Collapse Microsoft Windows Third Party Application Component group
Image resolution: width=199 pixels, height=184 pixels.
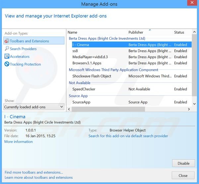[x=113, y=70]
